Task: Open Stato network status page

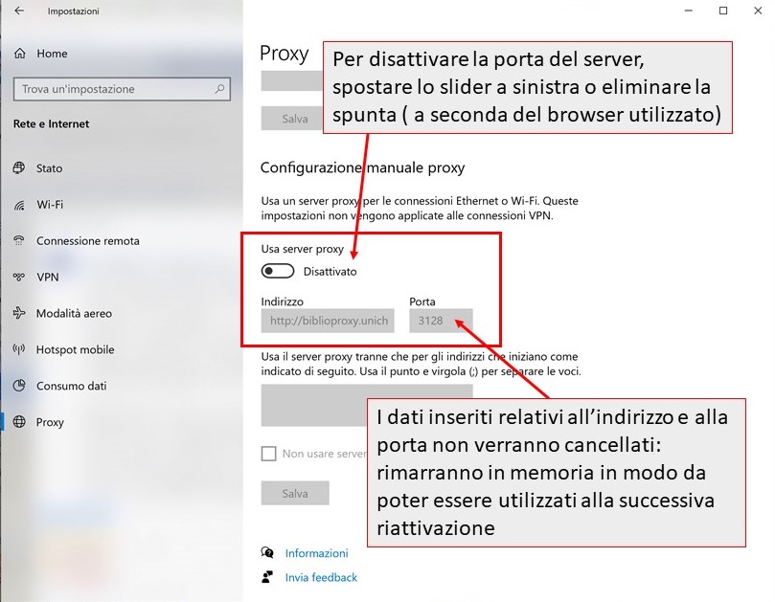Action: 43,167
